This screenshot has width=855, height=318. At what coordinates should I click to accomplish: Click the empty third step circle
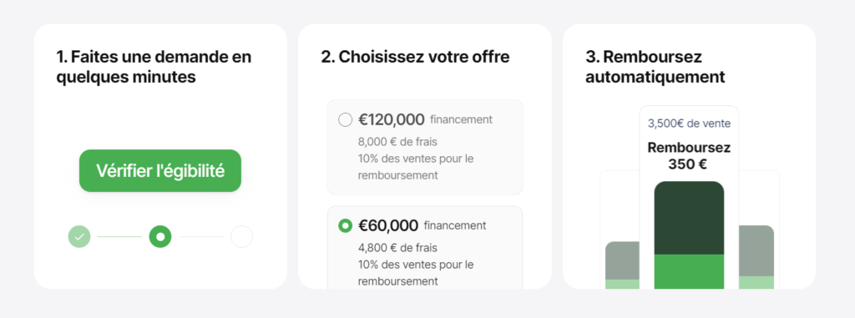pos(241,237)
